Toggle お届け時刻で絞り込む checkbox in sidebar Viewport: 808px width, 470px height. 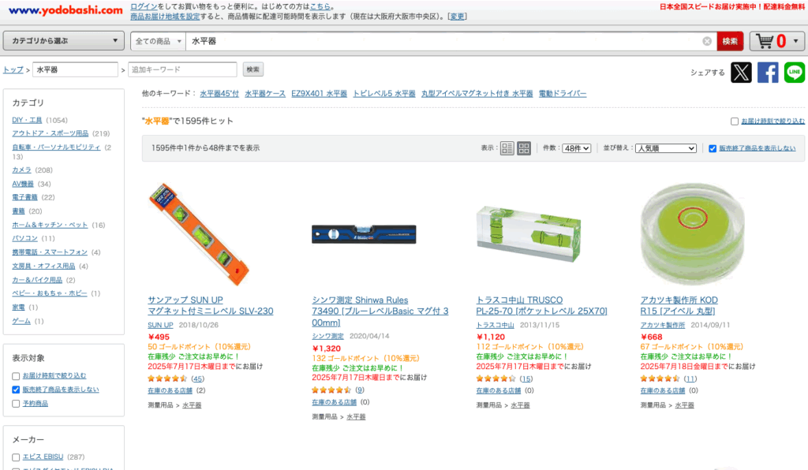[16, 376]
